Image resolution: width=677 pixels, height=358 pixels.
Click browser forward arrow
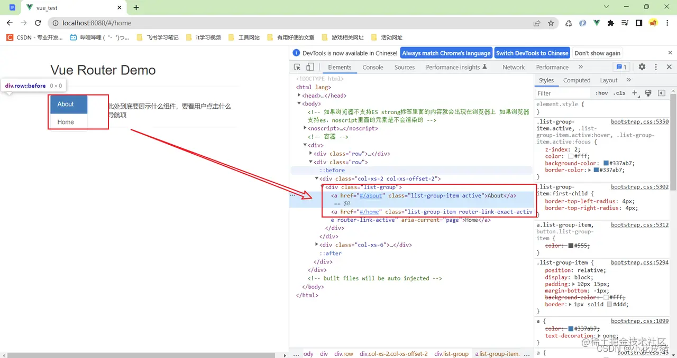click(24, 23)
